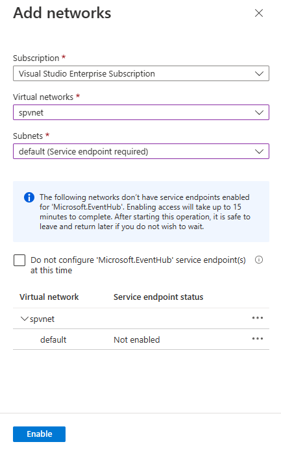Screen dimensions: 281x455
Task: Open the Virtual networks dropdown showing spvnet
Action: point(141,112)
